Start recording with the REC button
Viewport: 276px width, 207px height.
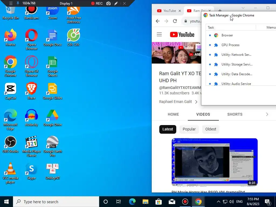(x=97, y=3)
